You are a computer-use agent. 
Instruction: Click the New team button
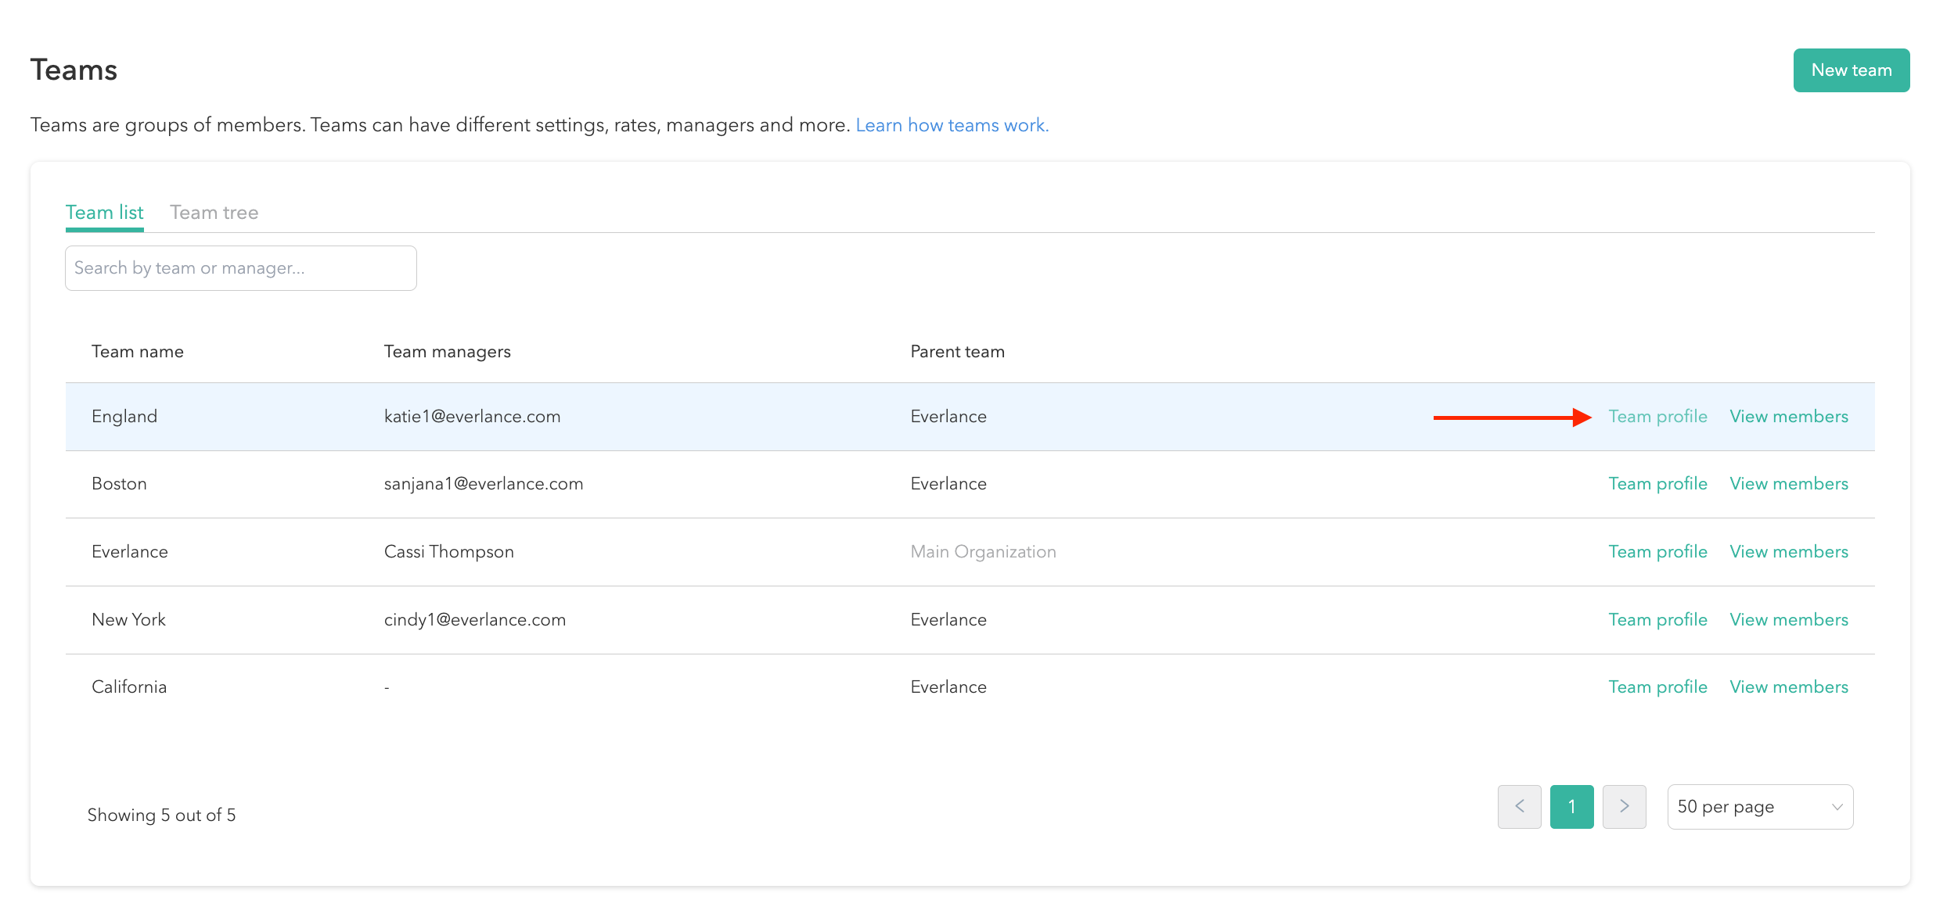click(1851, 70)
